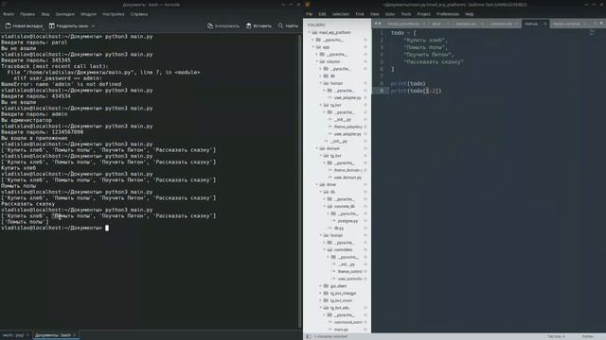Switch to the 'work : pop!' Konsole tab

(13, 335)
